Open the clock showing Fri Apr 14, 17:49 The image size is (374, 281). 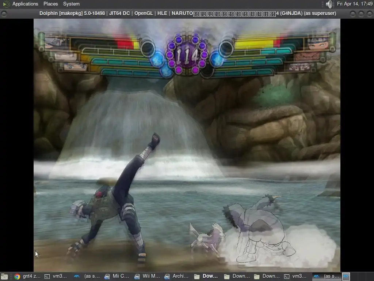tap(355, 4)
